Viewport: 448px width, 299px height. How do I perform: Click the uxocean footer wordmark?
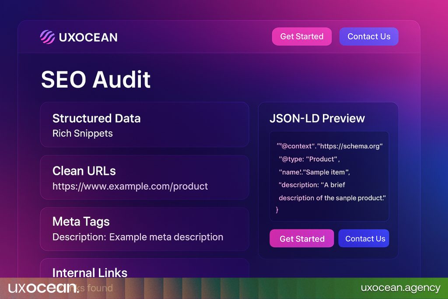(x=43, y=288)
